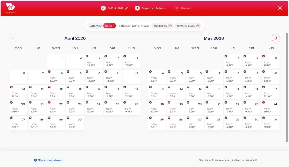Expand the Reward Seats dropdown
289x167 pixels.
coord(188,26)
